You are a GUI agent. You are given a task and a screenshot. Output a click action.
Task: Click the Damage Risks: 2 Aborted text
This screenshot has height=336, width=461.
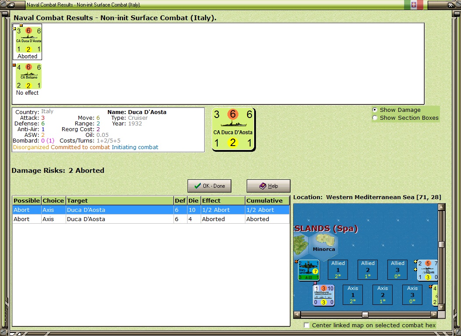(x=58, y=170)
